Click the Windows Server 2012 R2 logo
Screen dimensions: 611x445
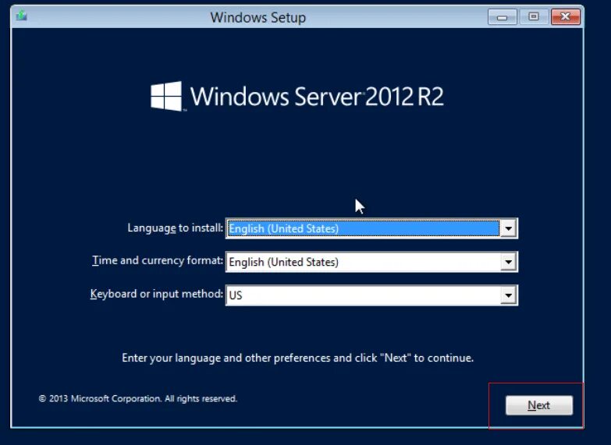(297, 96)
